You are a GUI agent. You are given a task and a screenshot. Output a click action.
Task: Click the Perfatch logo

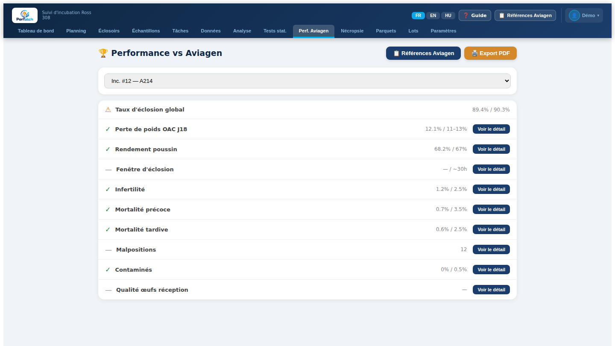point(25,15)
